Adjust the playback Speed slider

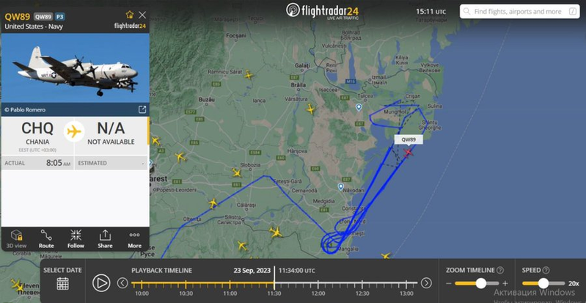click(x=543, y=283)
